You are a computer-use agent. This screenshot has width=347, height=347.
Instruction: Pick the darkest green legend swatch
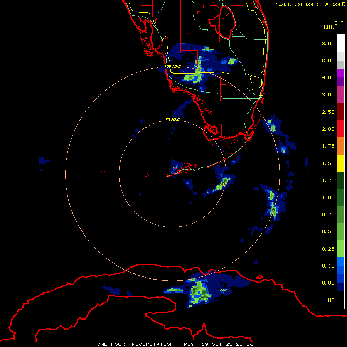pyautogui.click(x=340, y=180)
